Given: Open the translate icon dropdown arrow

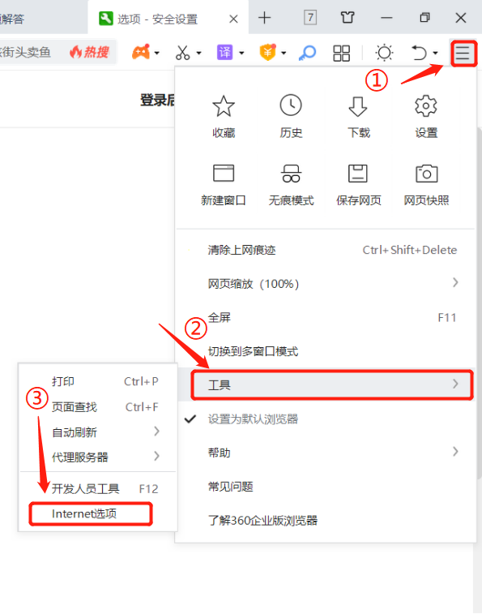Looking at the screenshot, I should 241,53.
